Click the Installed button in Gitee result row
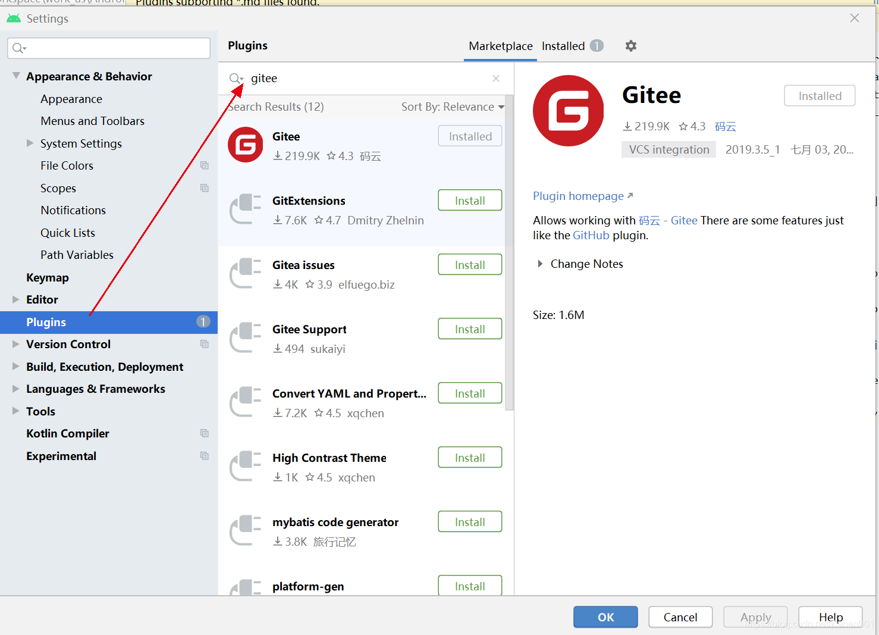 click(x=470, y=136)
